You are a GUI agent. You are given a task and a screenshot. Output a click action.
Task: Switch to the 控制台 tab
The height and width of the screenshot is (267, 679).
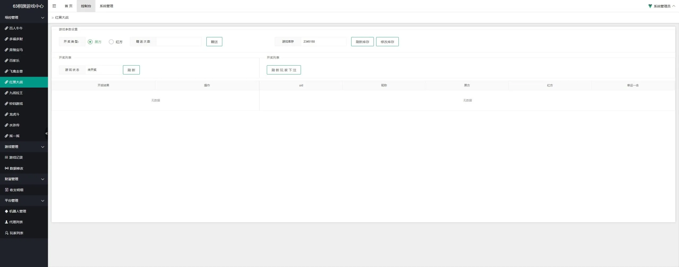tap(86, 6)
